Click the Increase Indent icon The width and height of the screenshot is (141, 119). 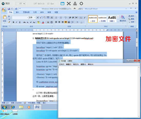[x=73, y=18]
